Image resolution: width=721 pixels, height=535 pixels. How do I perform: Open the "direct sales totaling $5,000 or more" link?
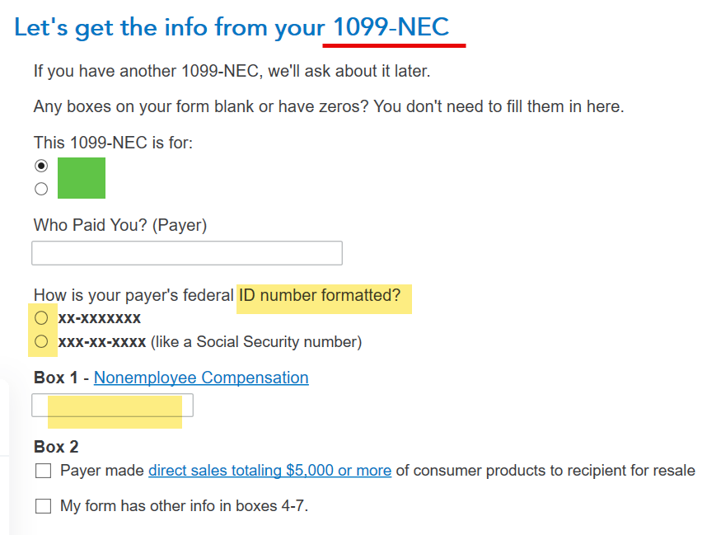click(x=269, y=471)
